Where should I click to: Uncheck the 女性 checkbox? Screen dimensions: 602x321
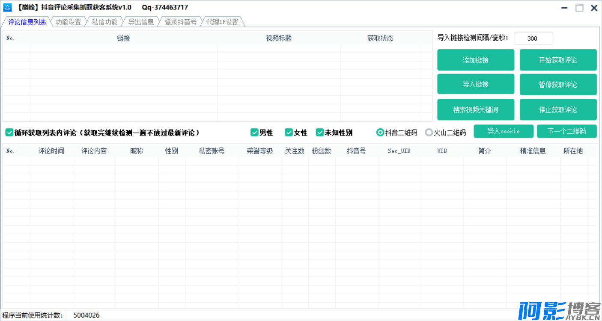point(289,133)
